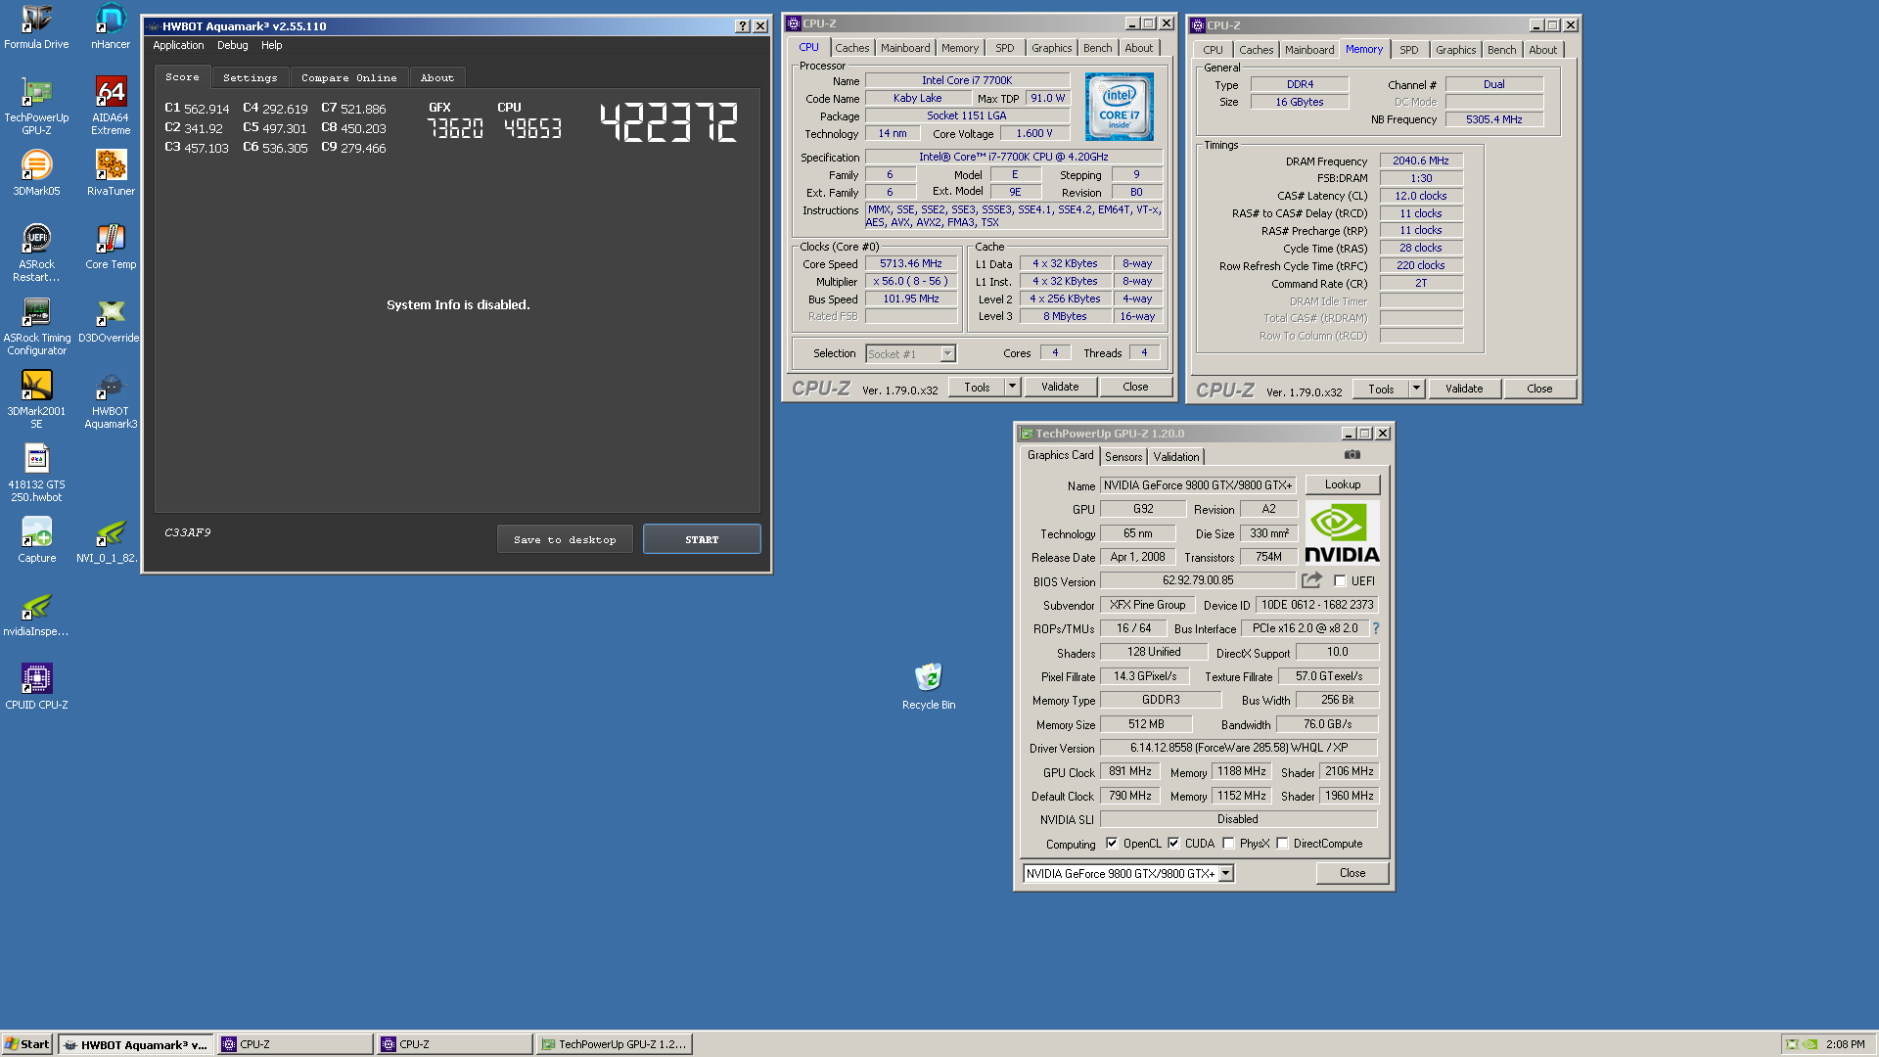The image size is (1879, 1057).
Task: Click the 2:08 PM taskbar clock
Action: tap(1845, 1044)
